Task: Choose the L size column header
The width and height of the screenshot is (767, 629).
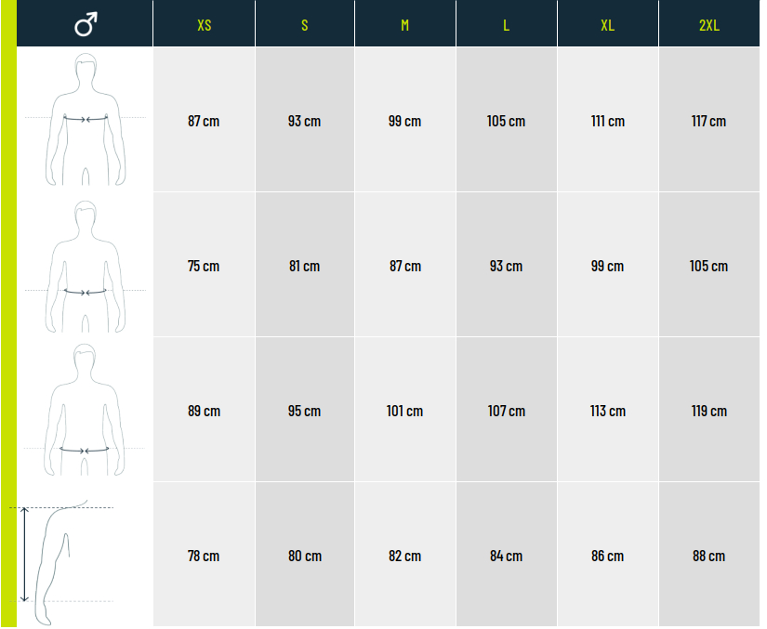Action: [x=506, y=25]
